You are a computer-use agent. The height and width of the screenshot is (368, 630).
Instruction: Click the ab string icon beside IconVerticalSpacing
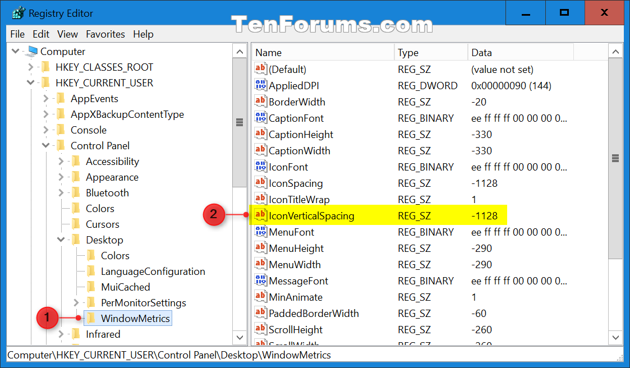260,215
